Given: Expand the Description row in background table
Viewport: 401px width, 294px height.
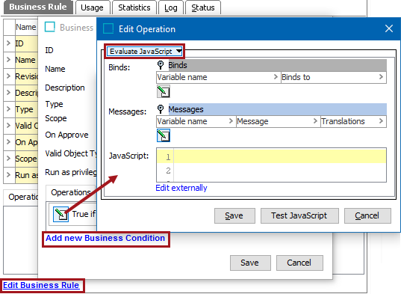Looking at the screenshot, I should (x=8, y=93).
